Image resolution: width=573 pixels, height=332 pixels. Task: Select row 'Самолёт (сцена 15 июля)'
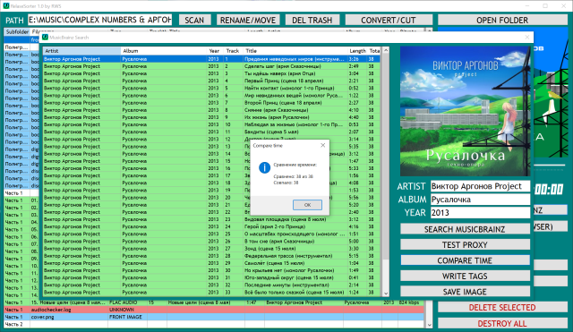click(x=211, y=263)
